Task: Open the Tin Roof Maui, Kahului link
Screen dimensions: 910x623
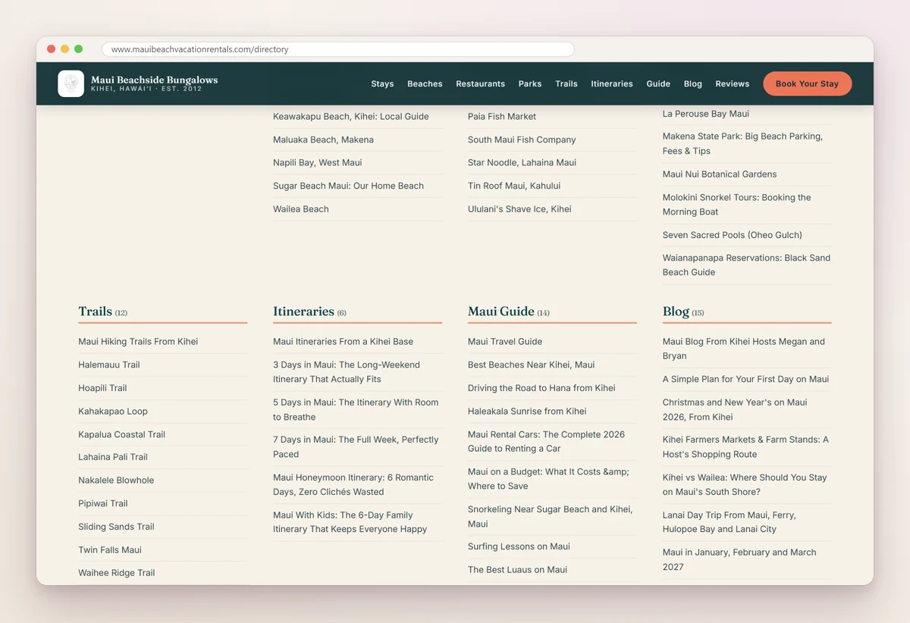Action: pyautogui.click(x=514, y=186)
